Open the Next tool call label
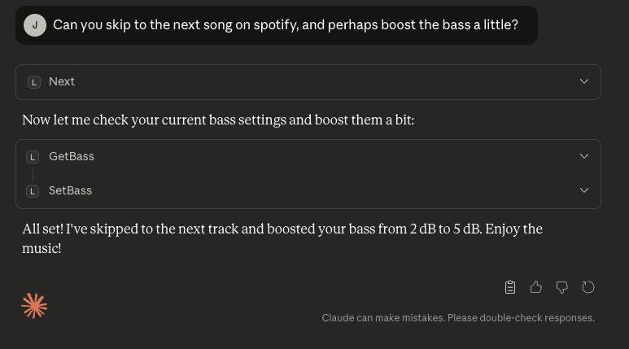Viewport: 629px width, 349px height. (x=62, y=81)
